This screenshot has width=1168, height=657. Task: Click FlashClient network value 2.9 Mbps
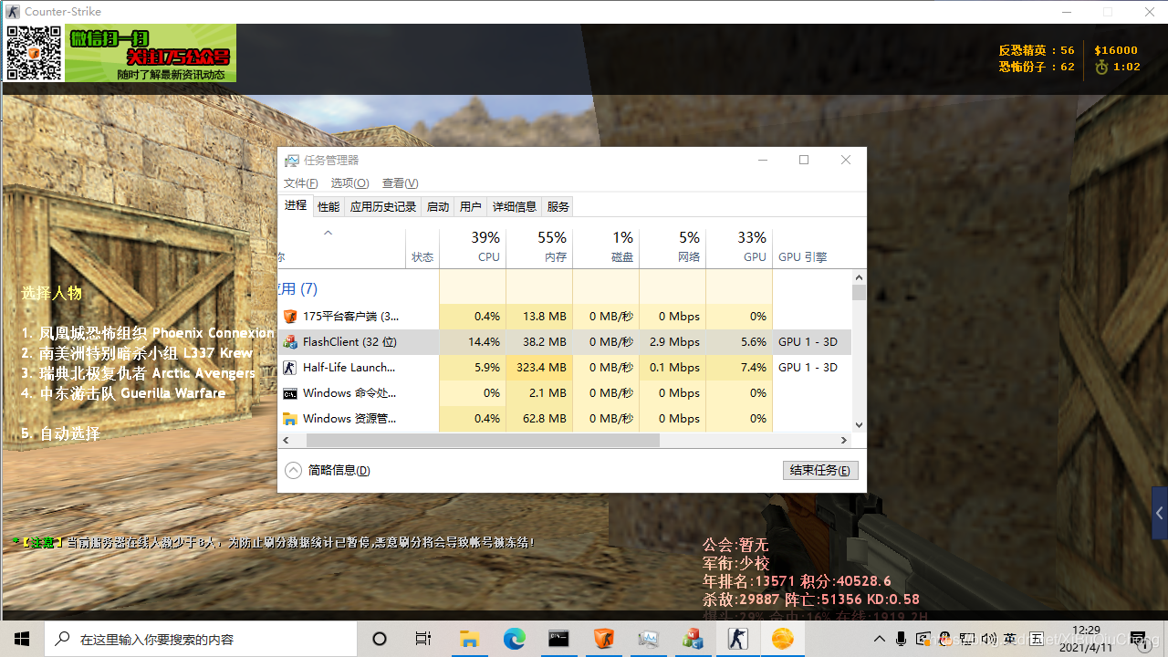674,342
